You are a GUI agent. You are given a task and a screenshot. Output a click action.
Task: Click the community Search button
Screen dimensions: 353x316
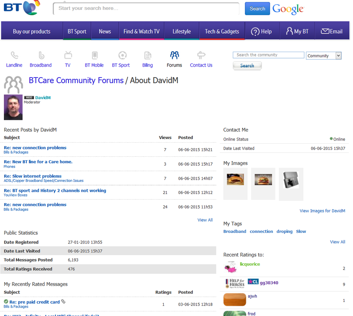click(247, 65)
